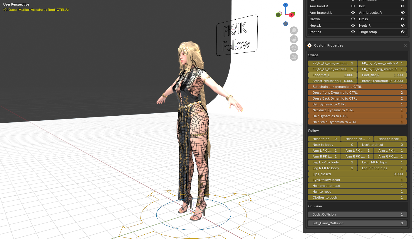
Task: Click the Neck to body field
Action: point(333,145)
